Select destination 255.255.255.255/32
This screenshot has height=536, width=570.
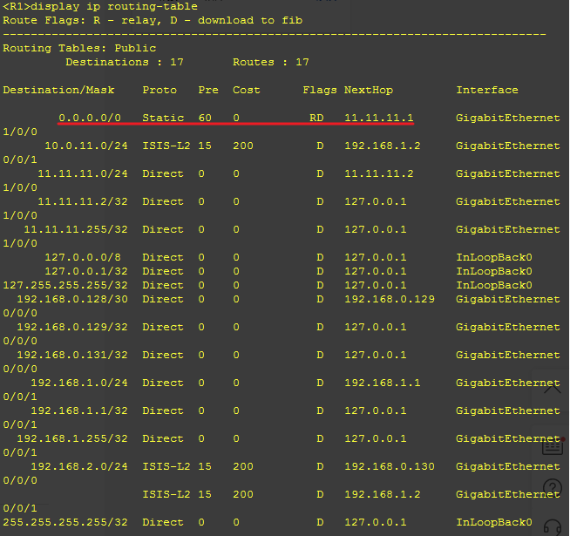coord(65,523)
